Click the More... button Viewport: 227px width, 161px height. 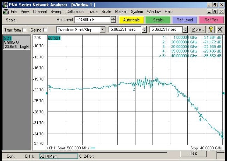pyautogui.click(x=198, y=30)
